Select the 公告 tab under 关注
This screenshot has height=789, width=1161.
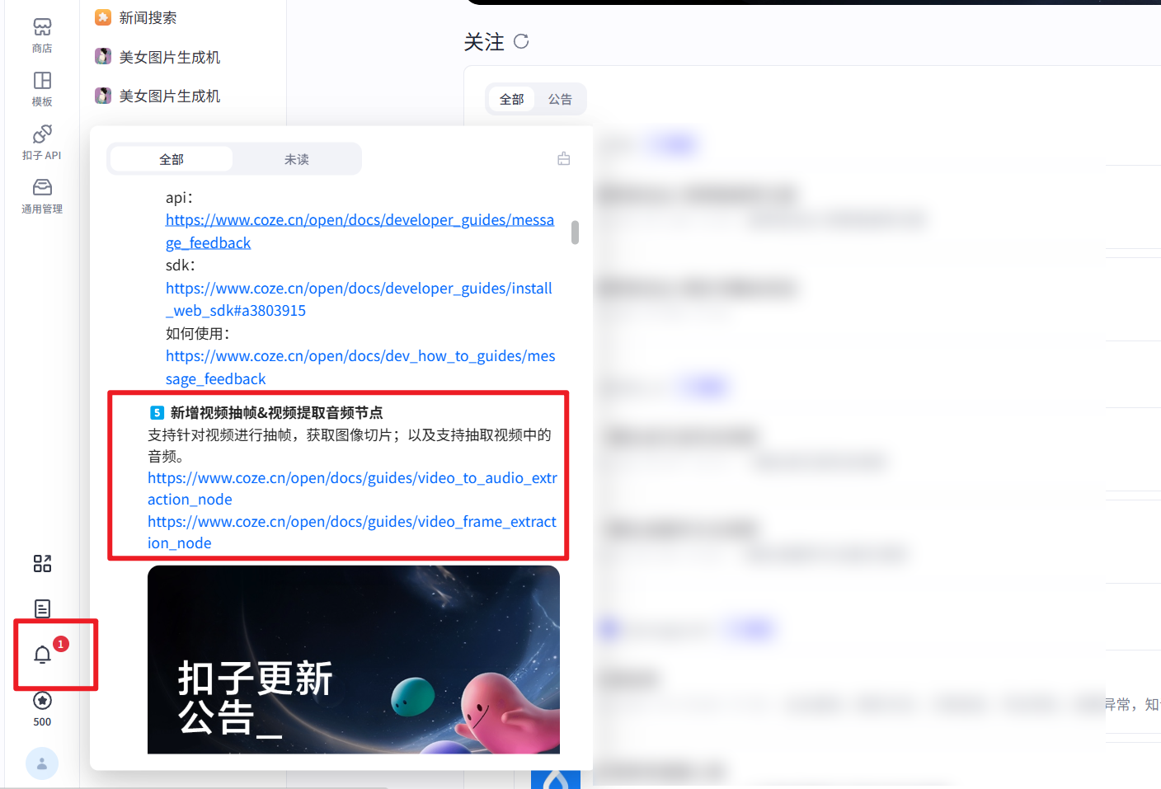(560, 99)
